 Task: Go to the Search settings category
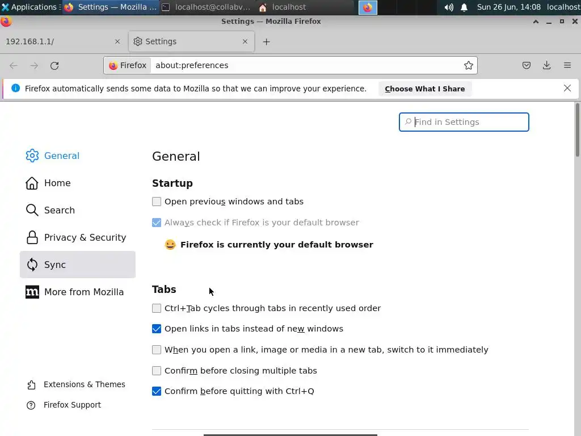59,210
